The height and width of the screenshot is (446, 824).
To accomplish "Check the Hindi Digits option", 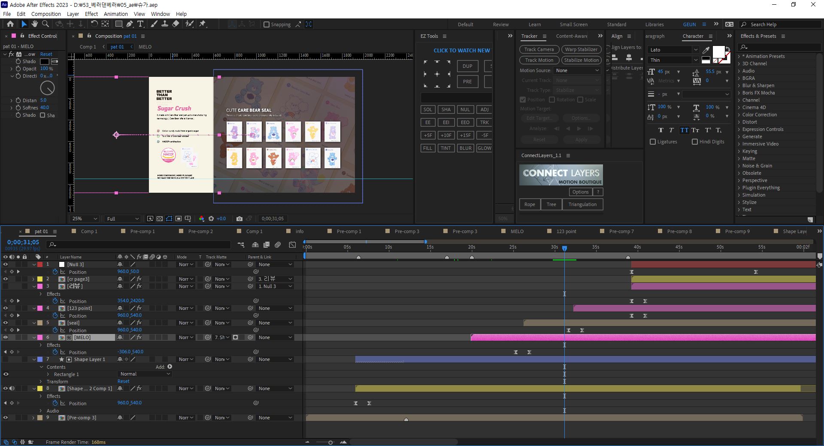I will [695, 142].
